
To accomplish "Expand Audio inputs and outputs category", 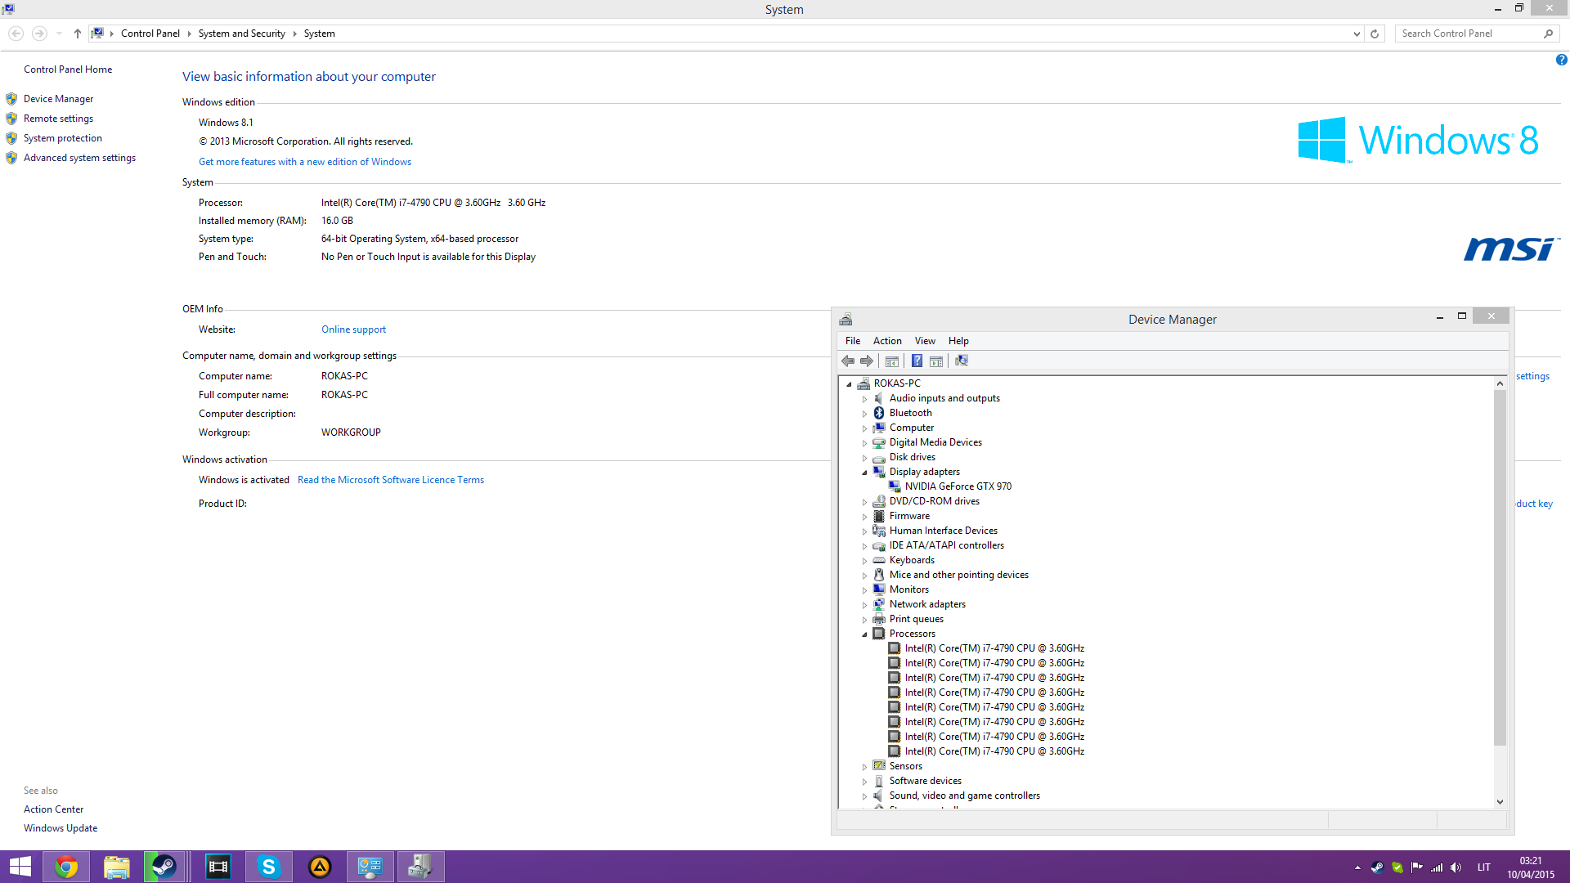I will click(864, 399).
